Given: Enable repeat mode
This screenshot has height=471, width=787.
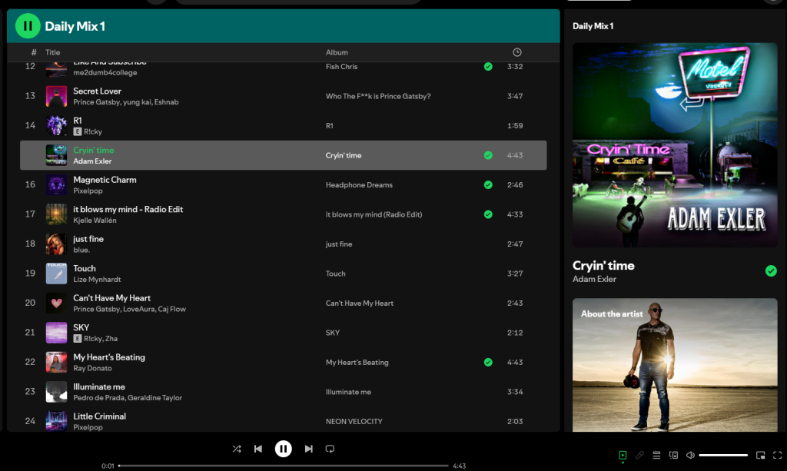Looking at the screenshot, I should click(330, 449).
